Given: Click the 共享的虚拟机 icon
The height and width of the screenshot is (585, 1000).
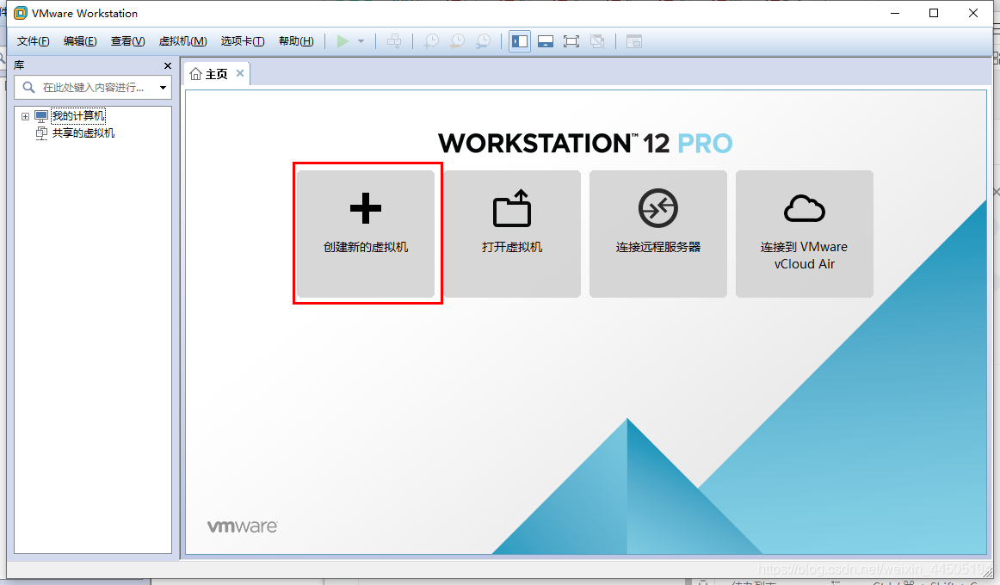Looking at the screenshot, I should pyautogui.click(x=41, y=133).
